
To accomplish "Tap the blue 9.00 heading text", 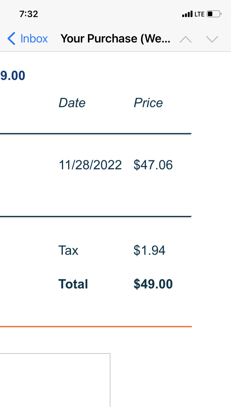I will click(13, 76).
